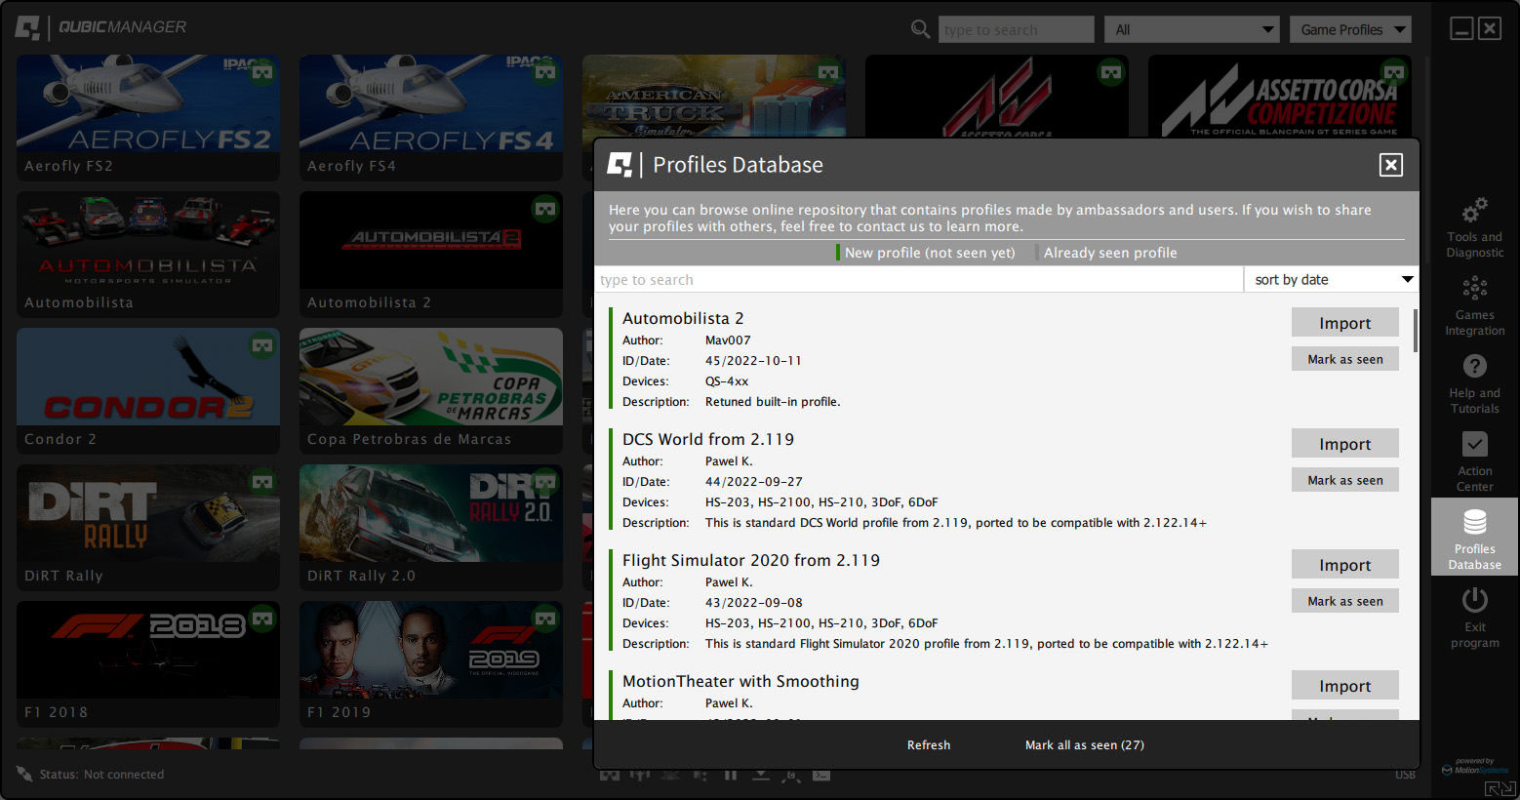Open the Automobilista game tile

coord(148,254)
